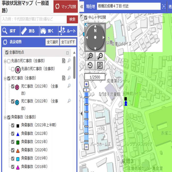Uncheck 負傷事故（2020年） checkbox
172x172 pixels.
[13, 150]
